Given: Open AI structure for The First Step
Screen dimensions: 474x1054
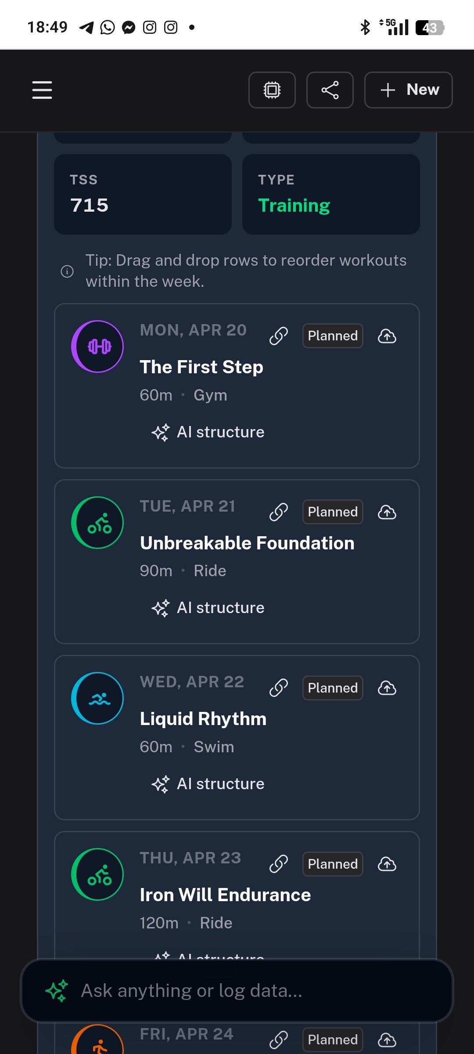Looking at the screenshot, I should (208, 432).
